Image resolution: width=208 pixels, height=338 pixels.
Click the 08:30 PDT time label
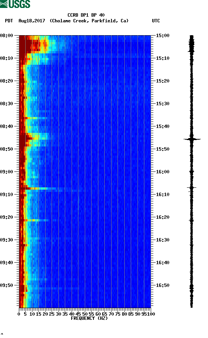pos(6,103)
